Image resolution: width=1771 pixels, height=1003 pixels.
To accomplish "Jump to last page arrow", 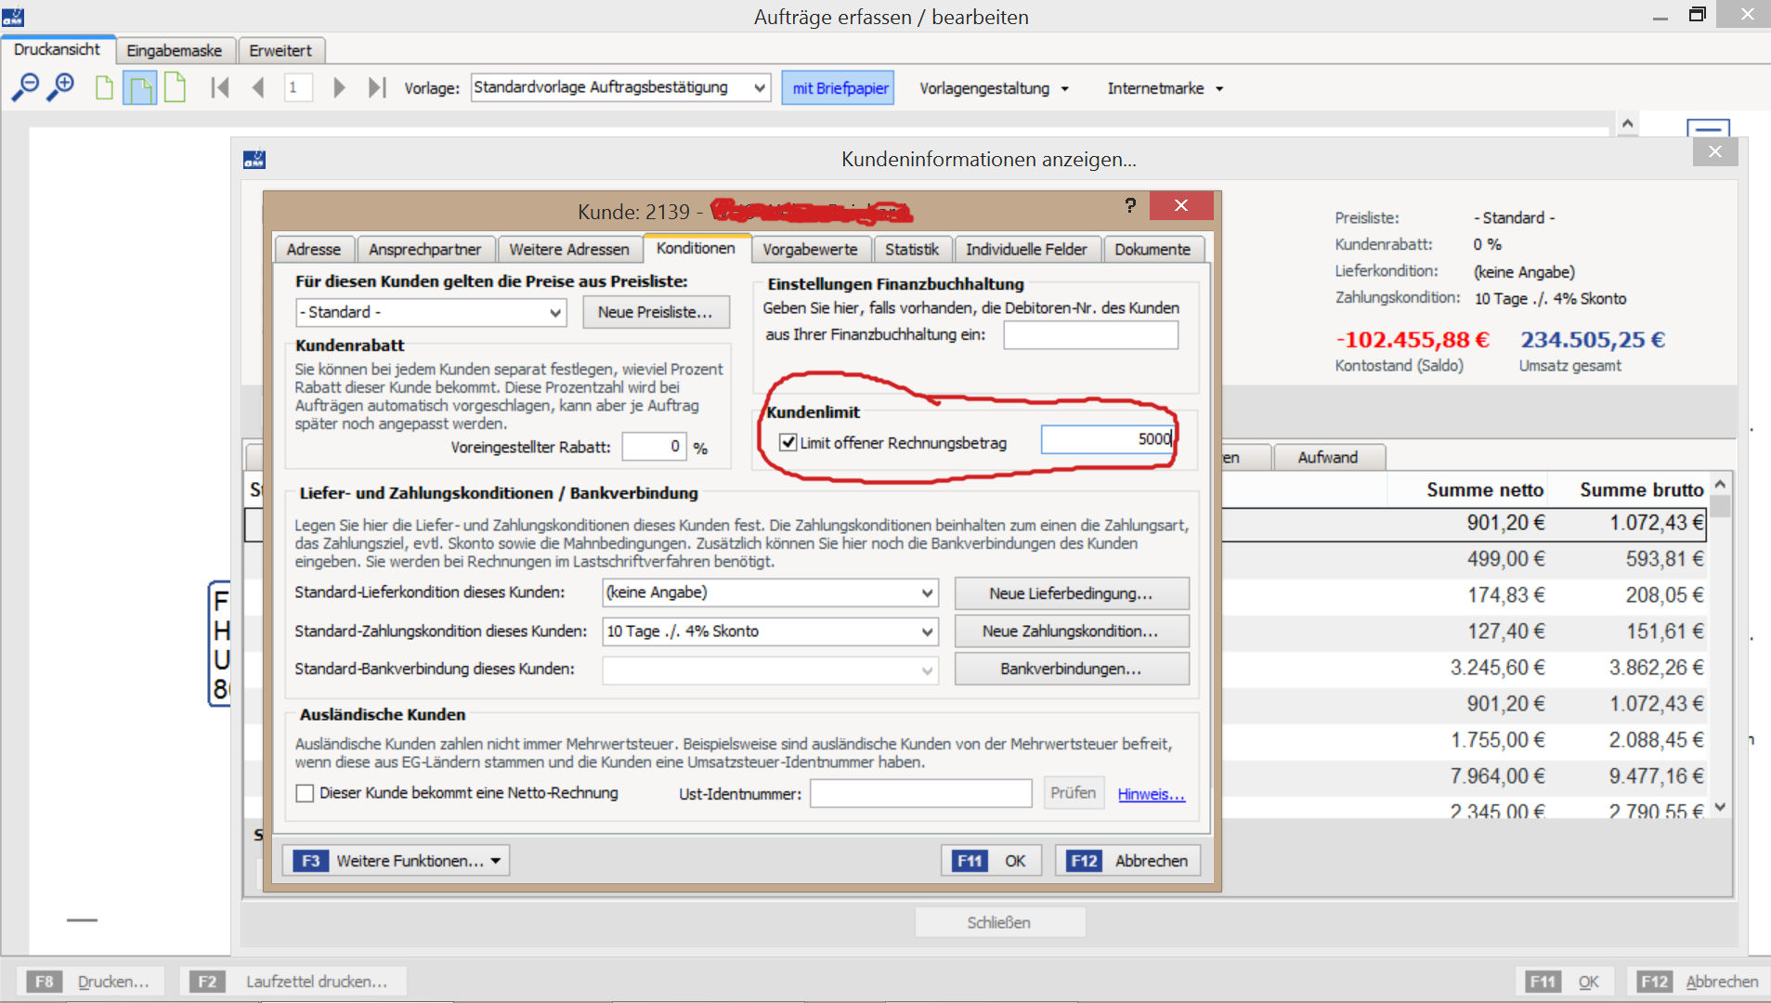I will pos(376,88).
